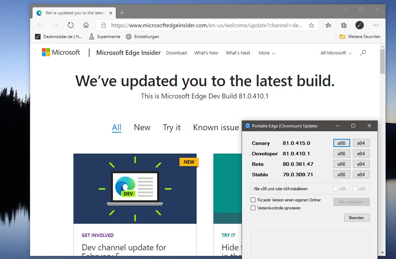Close the 'We've updated you' tab
Screen dimensions: 396x259
tap(111, 13)
